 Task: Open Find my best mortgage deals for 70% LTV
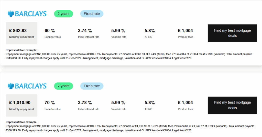click(x=232, y=105)
